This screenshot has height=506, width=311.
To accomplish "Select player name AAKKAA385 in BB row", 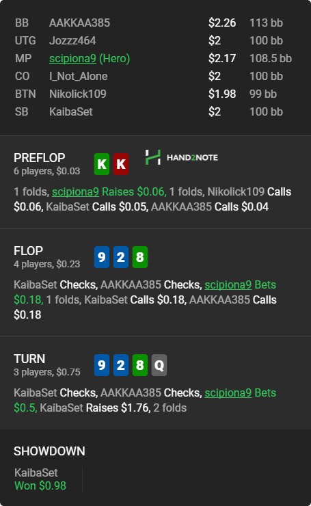I will [79, 23].
